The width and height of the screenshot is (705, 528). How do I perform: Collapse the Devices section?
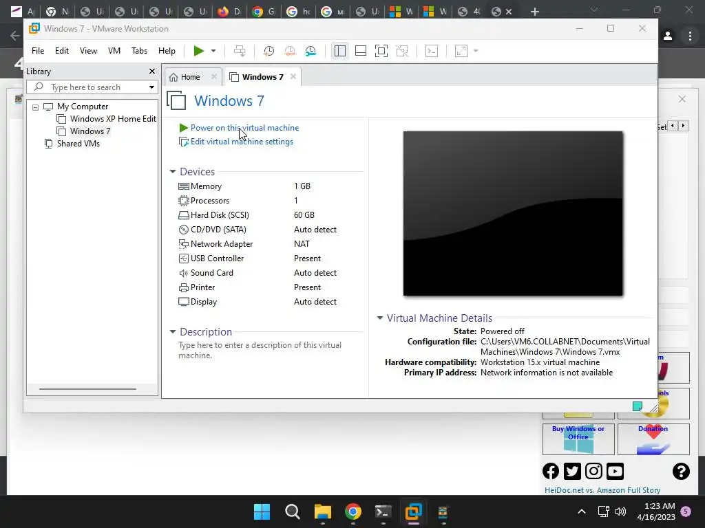coord(173,171)
